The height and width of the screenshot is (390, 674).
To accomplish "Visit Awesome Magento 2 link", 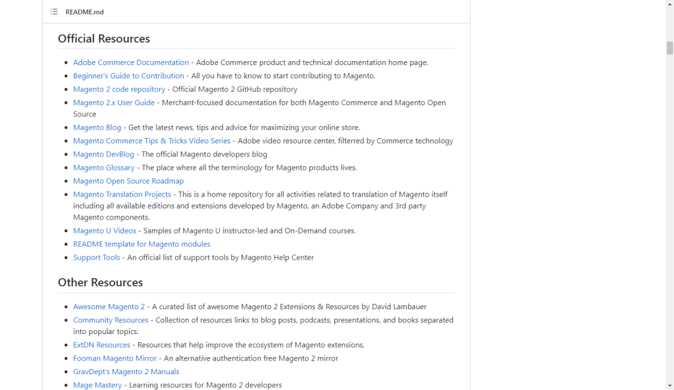I will (109, 306).
